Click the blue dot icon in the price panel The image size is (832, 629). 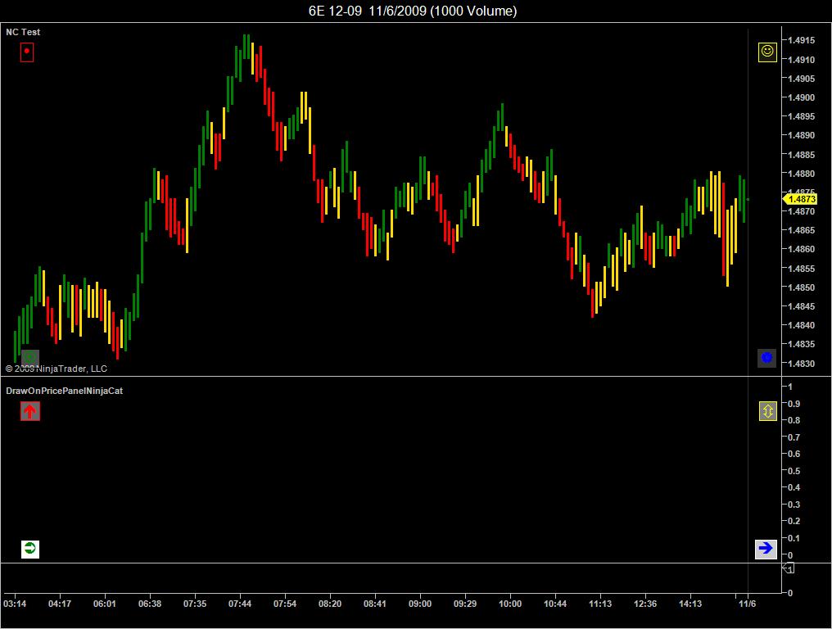(766, 358)
